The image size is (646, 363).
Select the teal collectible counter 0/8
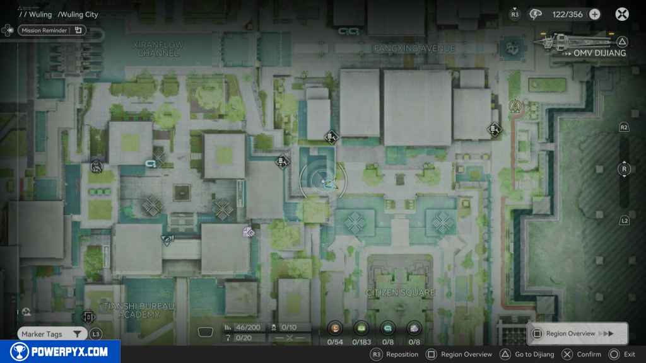pos(388,328)
